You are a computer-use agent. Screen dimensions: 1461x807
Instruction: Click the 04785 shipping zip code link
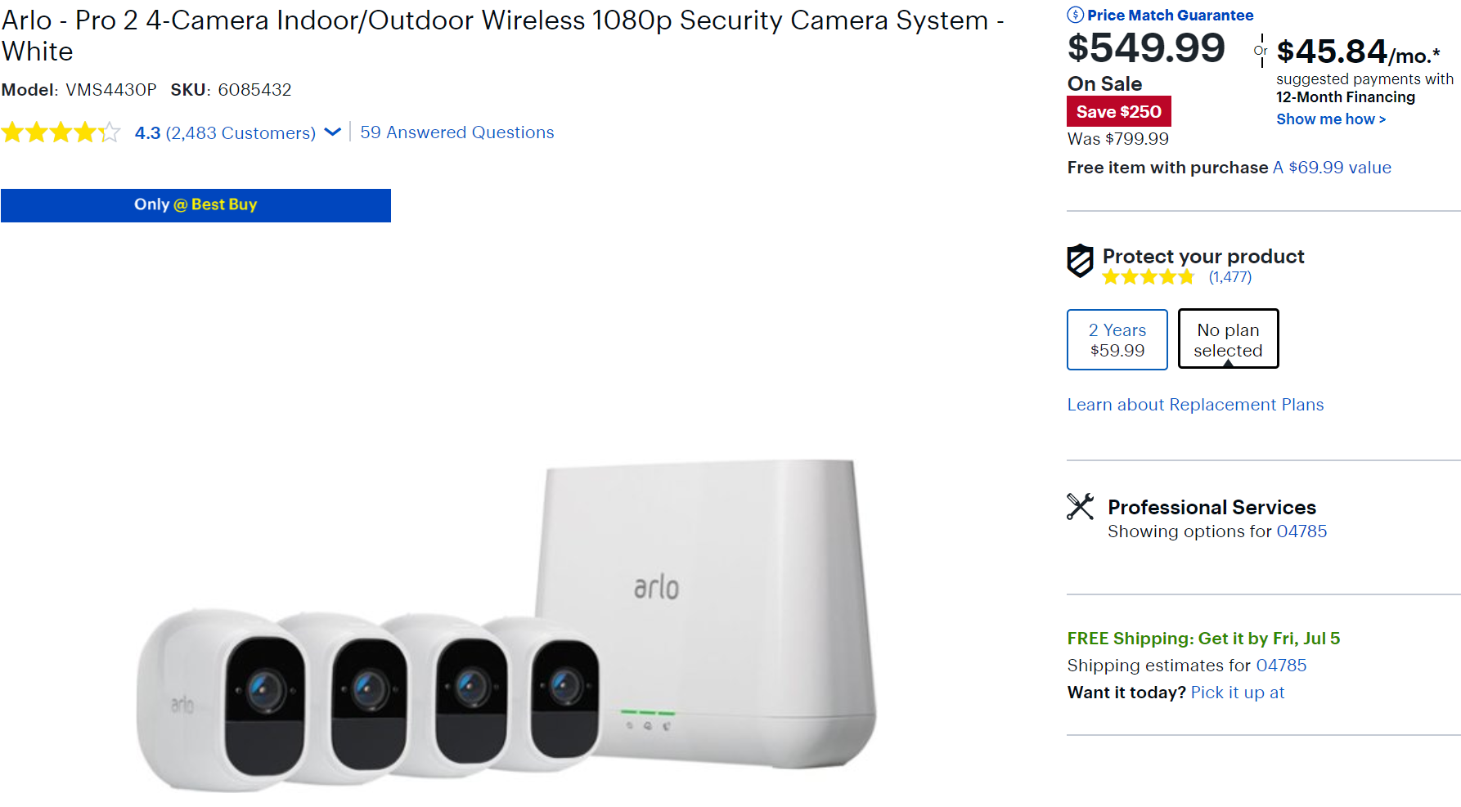coord(1281,665)
